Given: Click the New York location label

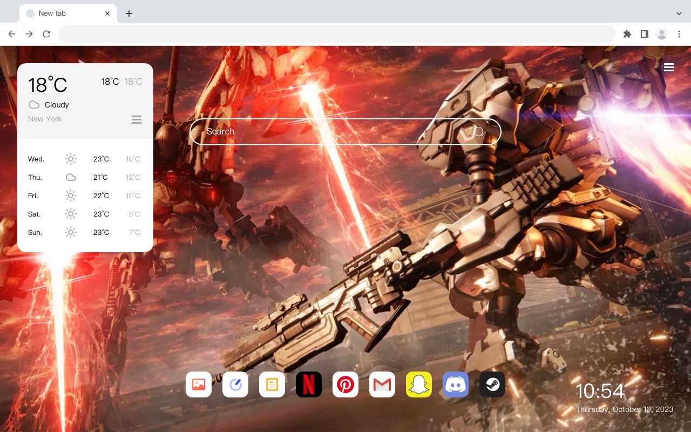Looking at the screenshot, I should pos(45,119).
